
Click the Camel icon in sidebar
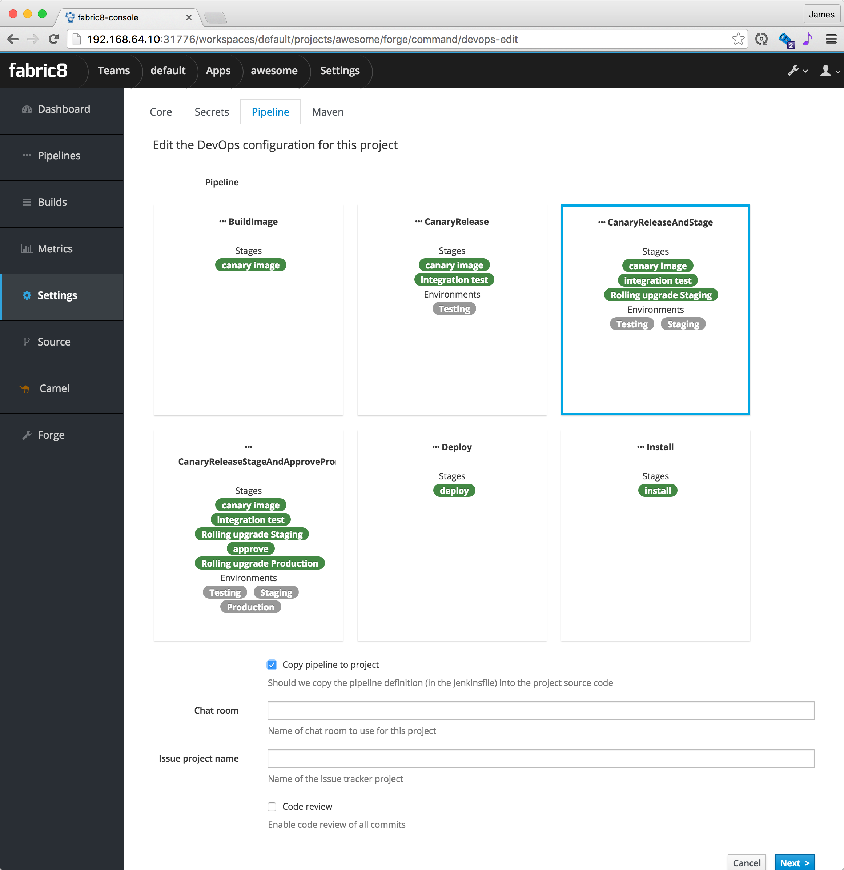[x=25, y=389]
